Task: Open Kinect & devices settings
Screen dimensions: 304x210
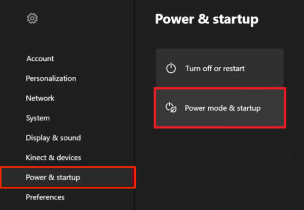Action: point(53,157)
